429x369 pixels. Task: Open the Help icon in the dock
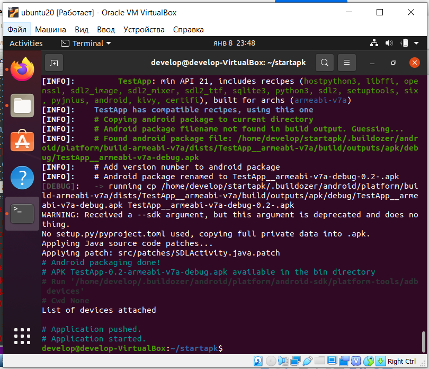pyautogui.click(x=22, y=178)
